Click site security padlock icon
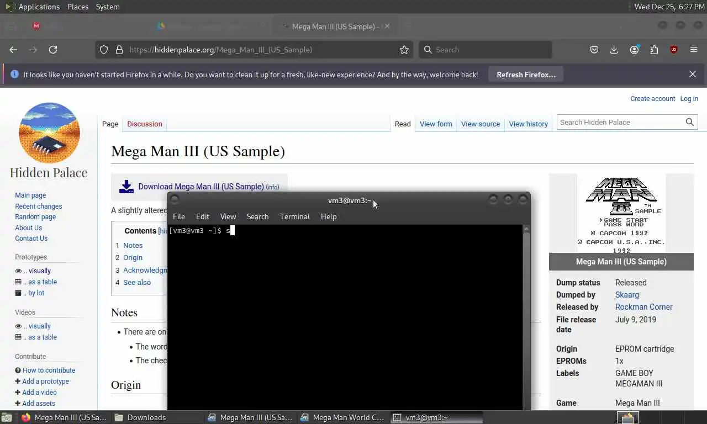This screenshot has height=424, width=707. (x=119, y=50)
